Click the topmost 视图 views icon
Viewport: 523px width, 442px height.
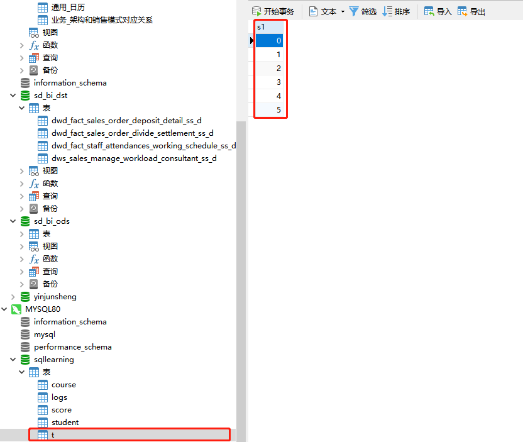[34, 33]
